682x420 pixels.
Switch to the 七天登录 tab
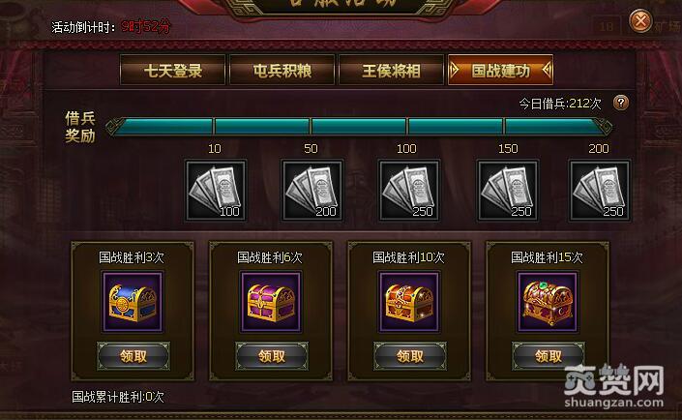click(172, 70)
